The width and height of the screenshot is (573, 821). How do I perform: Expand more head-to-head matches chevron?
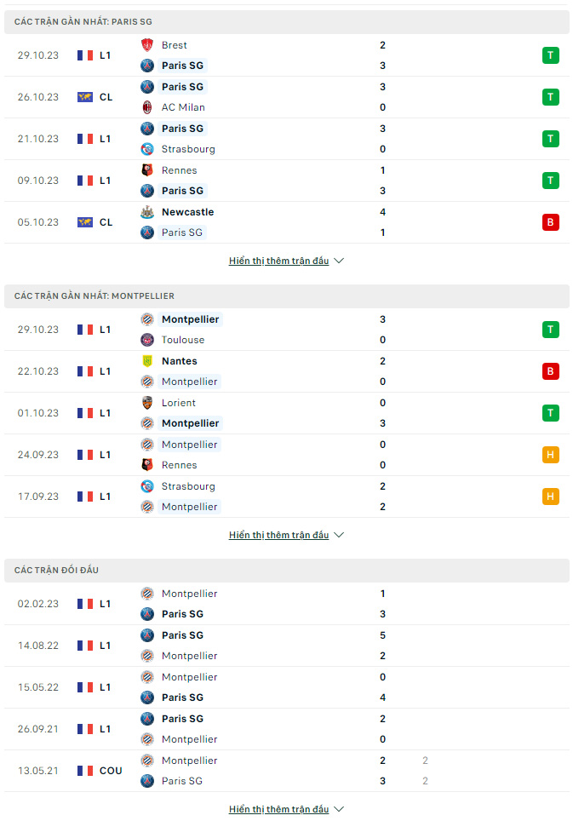(x=339, y=809)
